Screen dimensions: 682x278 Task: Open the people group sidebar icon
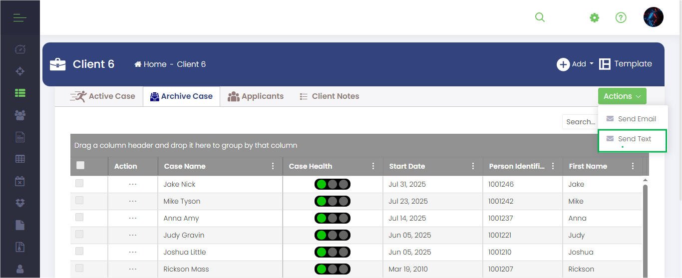pyautogui.click(x=20, y=115)
